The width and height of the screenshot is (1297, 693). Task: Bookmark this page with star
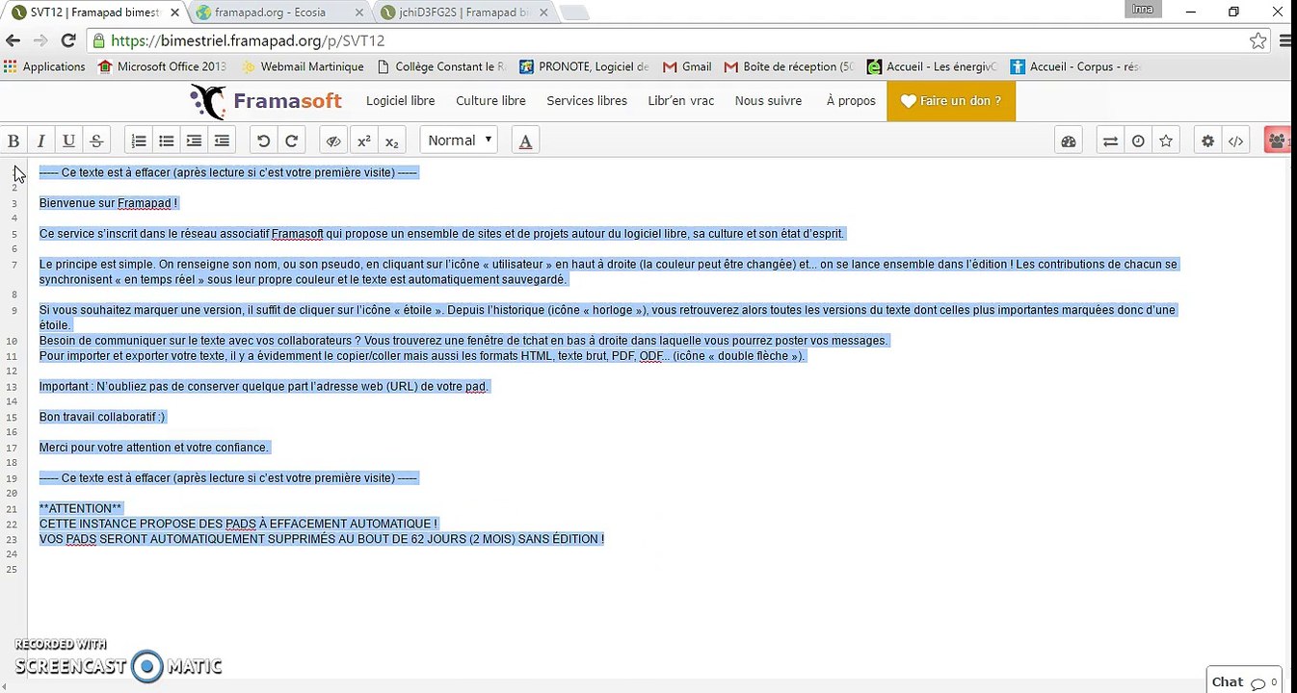1257,40
